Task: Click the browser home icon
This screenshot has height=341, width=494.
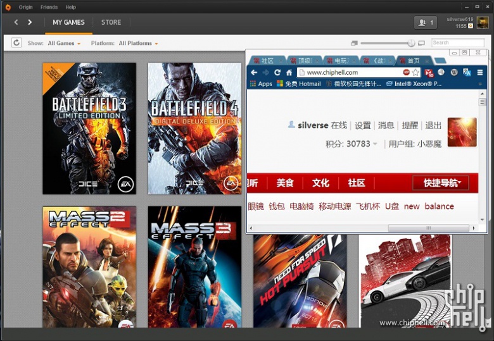Action: (289, 73)
